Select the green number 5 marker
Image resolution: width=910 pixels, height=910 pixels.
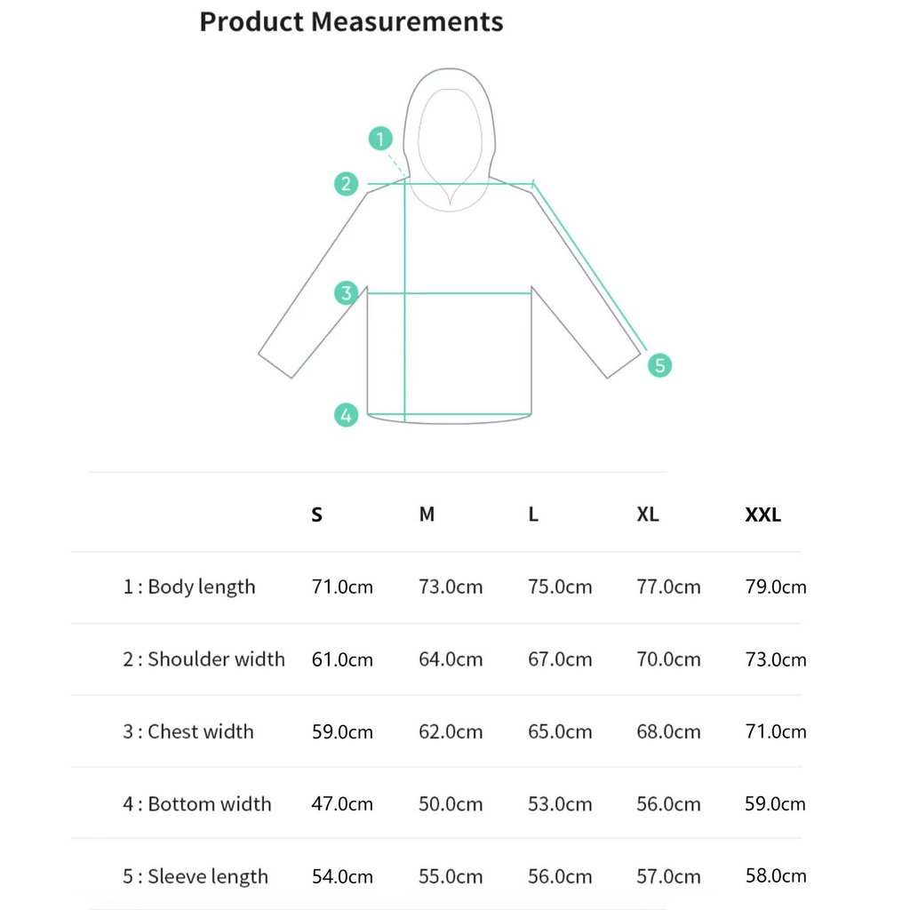[x=659, y=364]
